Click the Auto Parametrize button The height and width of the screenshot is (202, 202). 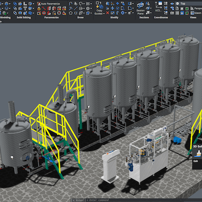[48, 4]
